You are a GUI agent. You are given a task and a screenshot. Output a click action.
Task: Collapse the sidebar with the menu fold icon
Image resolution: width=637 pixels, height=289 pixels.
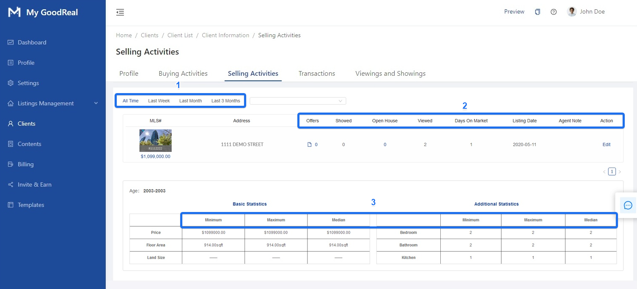120,12
